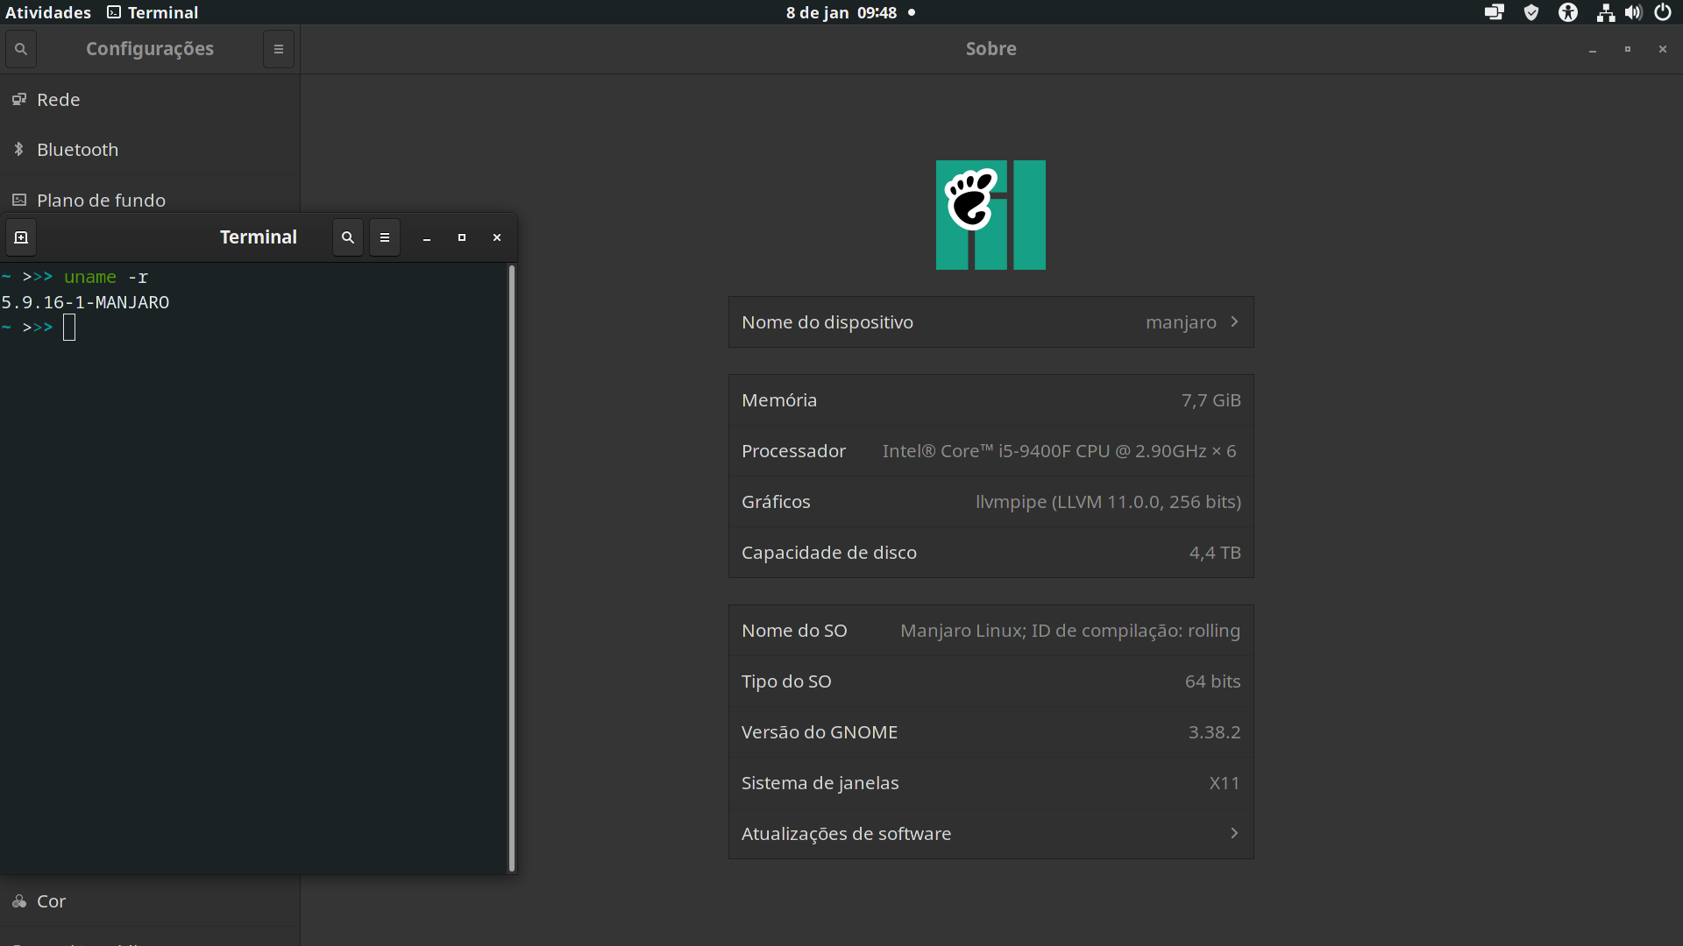Image resolution: width=1683 pixels, height=946 pixels.
Task: Click the Cor color icon in sidebar
Action: [19, 901]
